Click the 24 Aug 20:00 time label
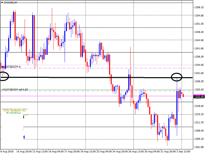The image size is (205, 154). (x=120, y=151)
